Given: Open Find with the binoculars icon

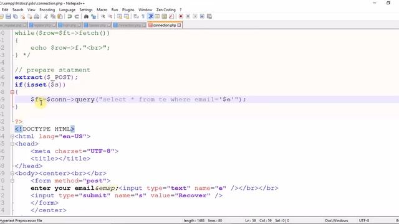Looking at the screenshot, I should (86, 17).
